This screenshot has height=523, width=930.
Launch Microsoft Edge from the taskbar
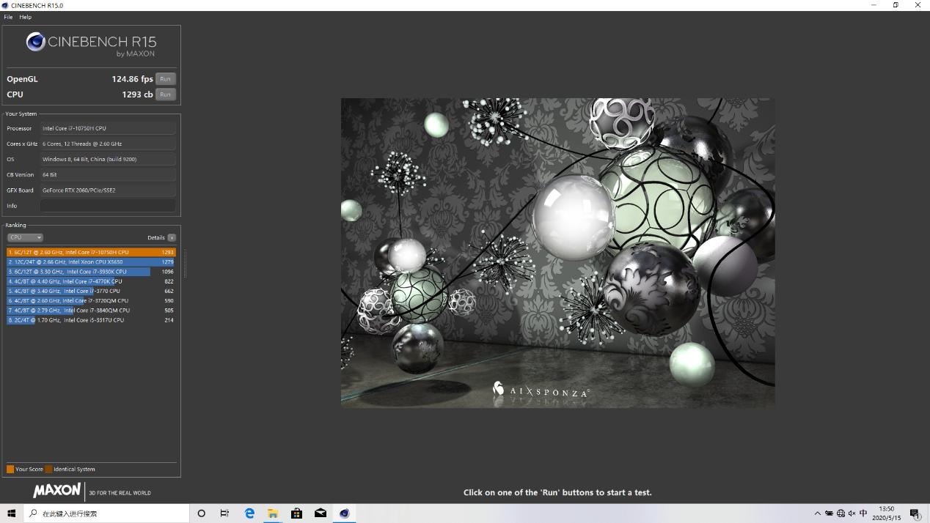(249, 513)
